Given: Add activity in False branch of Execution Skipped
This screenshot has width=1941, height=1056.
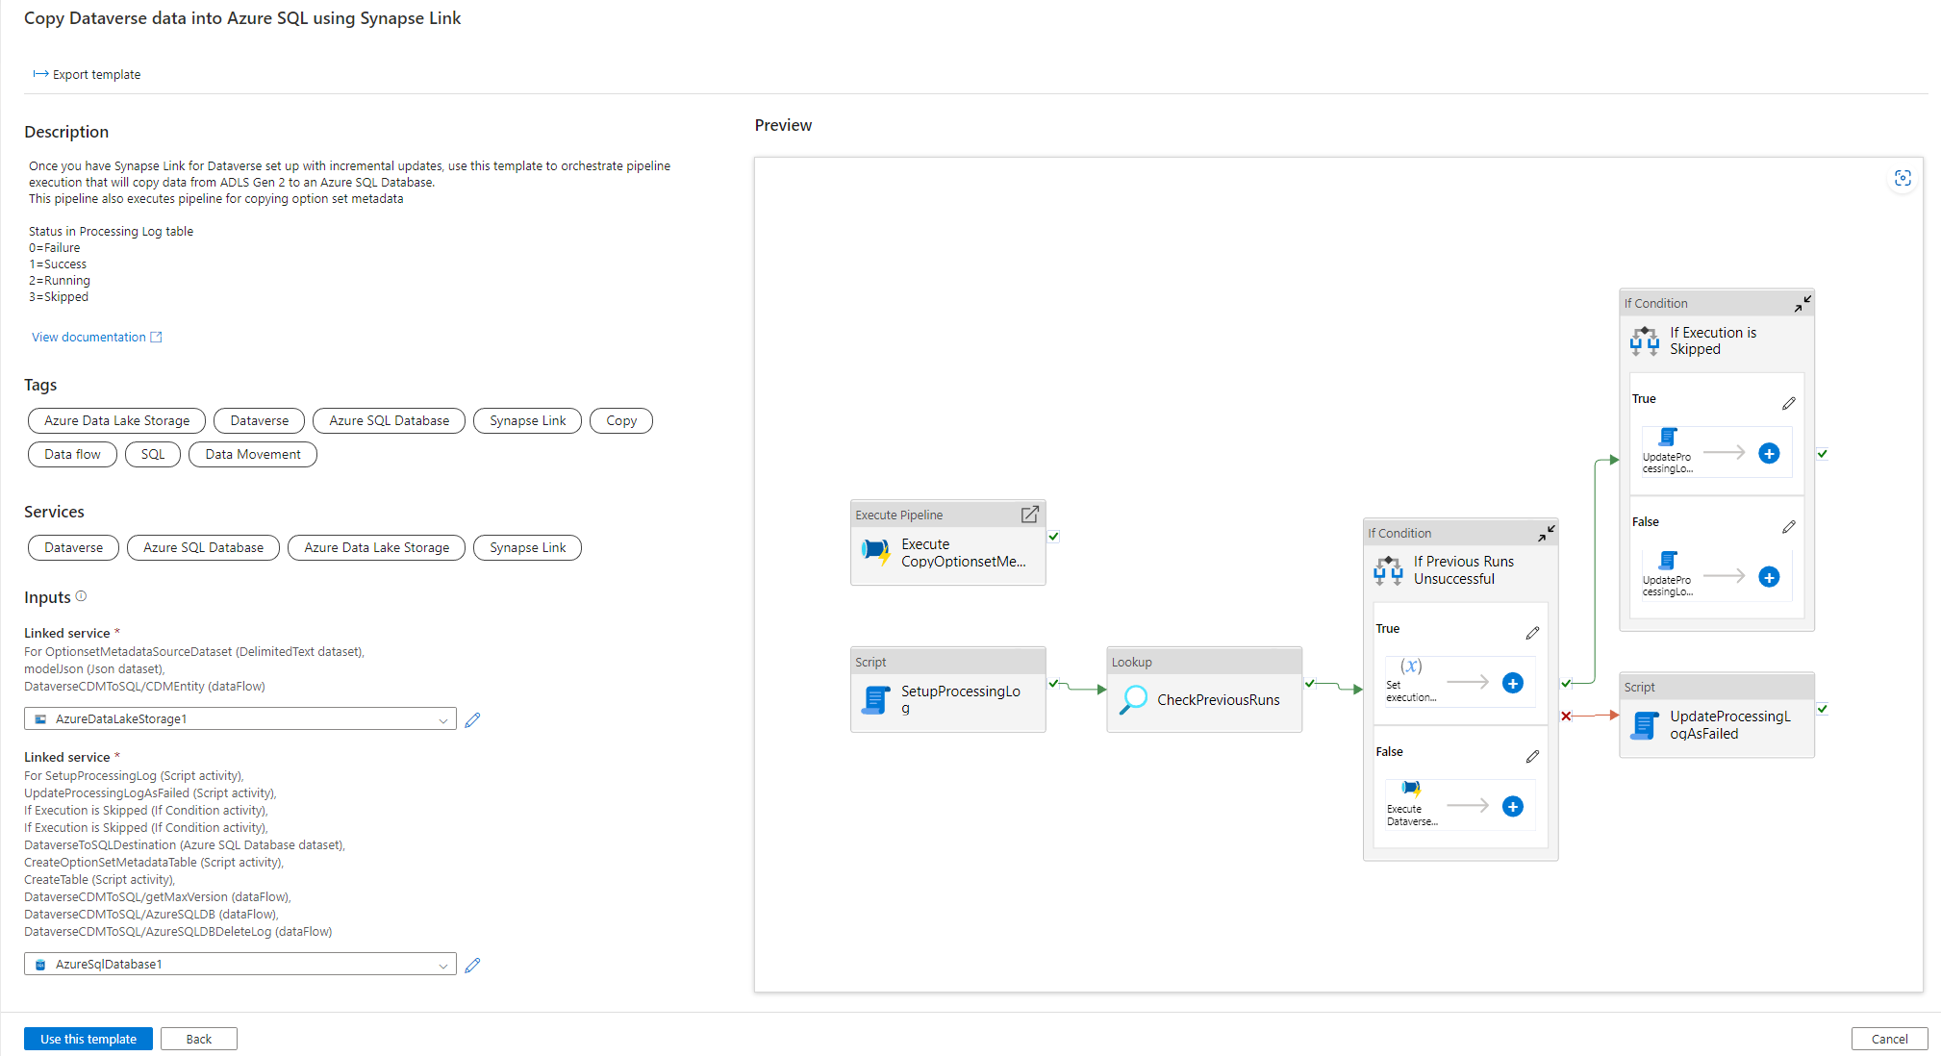Looking at the screenshot, I should click(1769, 576).
